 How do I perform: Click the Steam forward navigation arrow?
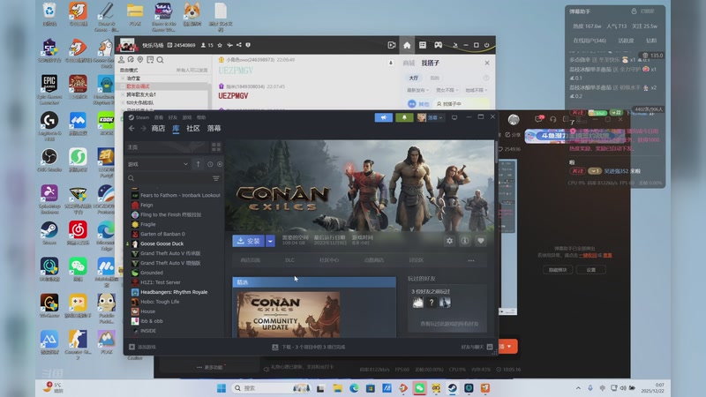143,129
